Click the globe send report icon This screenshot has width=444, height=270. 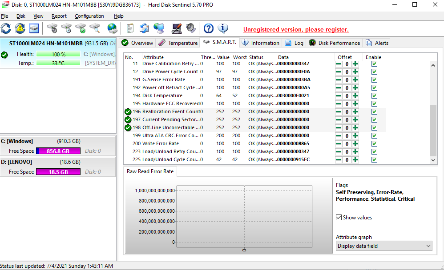tap(113, 28)
